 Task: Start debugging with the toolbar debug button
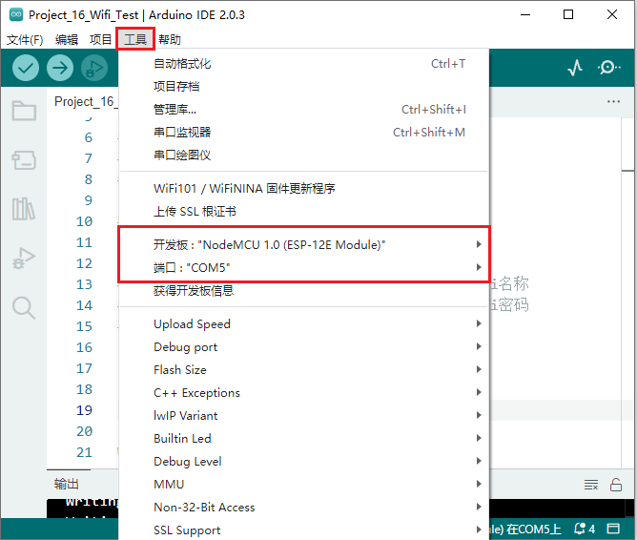coord(94,68)
